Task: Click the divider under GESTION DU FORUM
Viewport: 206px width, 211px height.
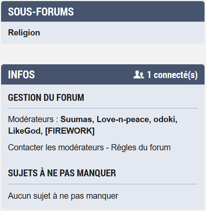Action: [x=103, y=108]
